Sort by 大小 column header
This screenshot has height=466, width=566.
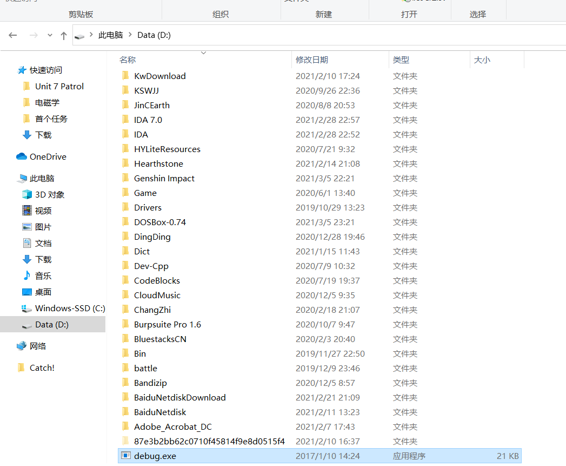pos(482,60)
